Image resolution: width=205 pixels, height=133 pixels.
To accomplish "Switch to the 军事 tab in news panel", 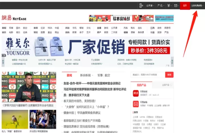I will (x=100, y=75).
